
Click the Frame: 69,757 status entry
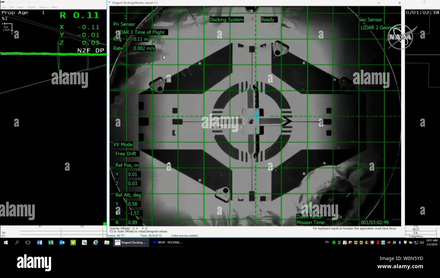click(116, 235)
